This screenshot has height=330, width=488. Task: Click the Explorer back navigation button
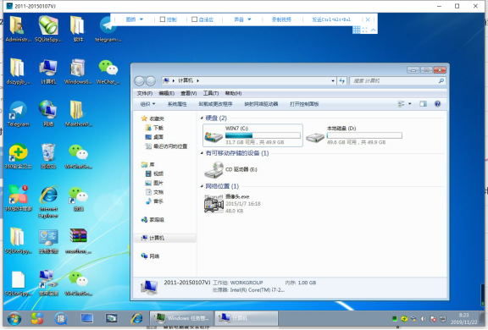[x=139, y=81]
